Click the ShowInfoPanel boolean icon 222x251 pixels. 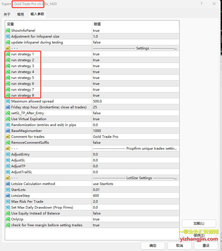8,30
